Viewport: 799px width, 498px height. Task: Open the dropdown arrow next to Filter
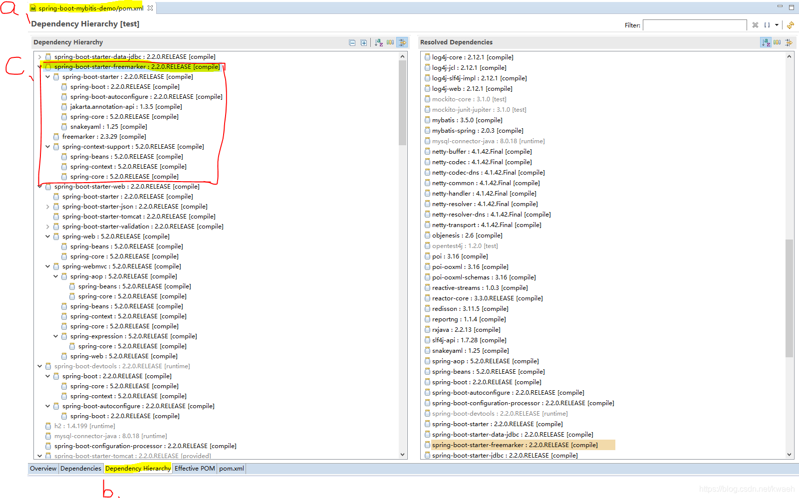[x=777, y=25]
